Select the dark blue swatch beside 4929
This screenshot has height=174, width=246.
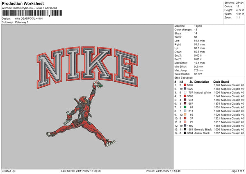click(185, 89)
